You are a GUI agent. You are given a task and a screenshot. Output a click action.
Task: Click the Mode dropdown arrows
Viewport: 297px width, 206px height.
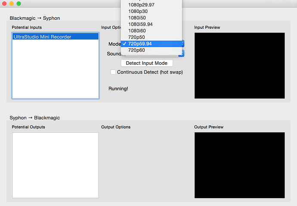pyautogui.click(x=183, y=44)
